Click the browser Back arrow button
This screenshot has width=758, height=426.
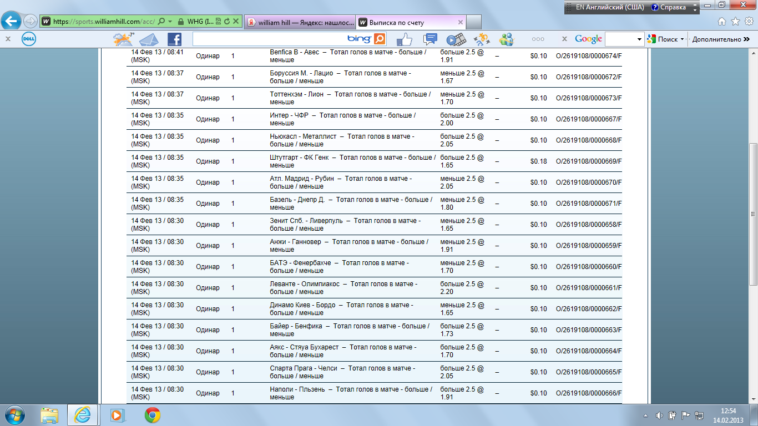(12, 22)
